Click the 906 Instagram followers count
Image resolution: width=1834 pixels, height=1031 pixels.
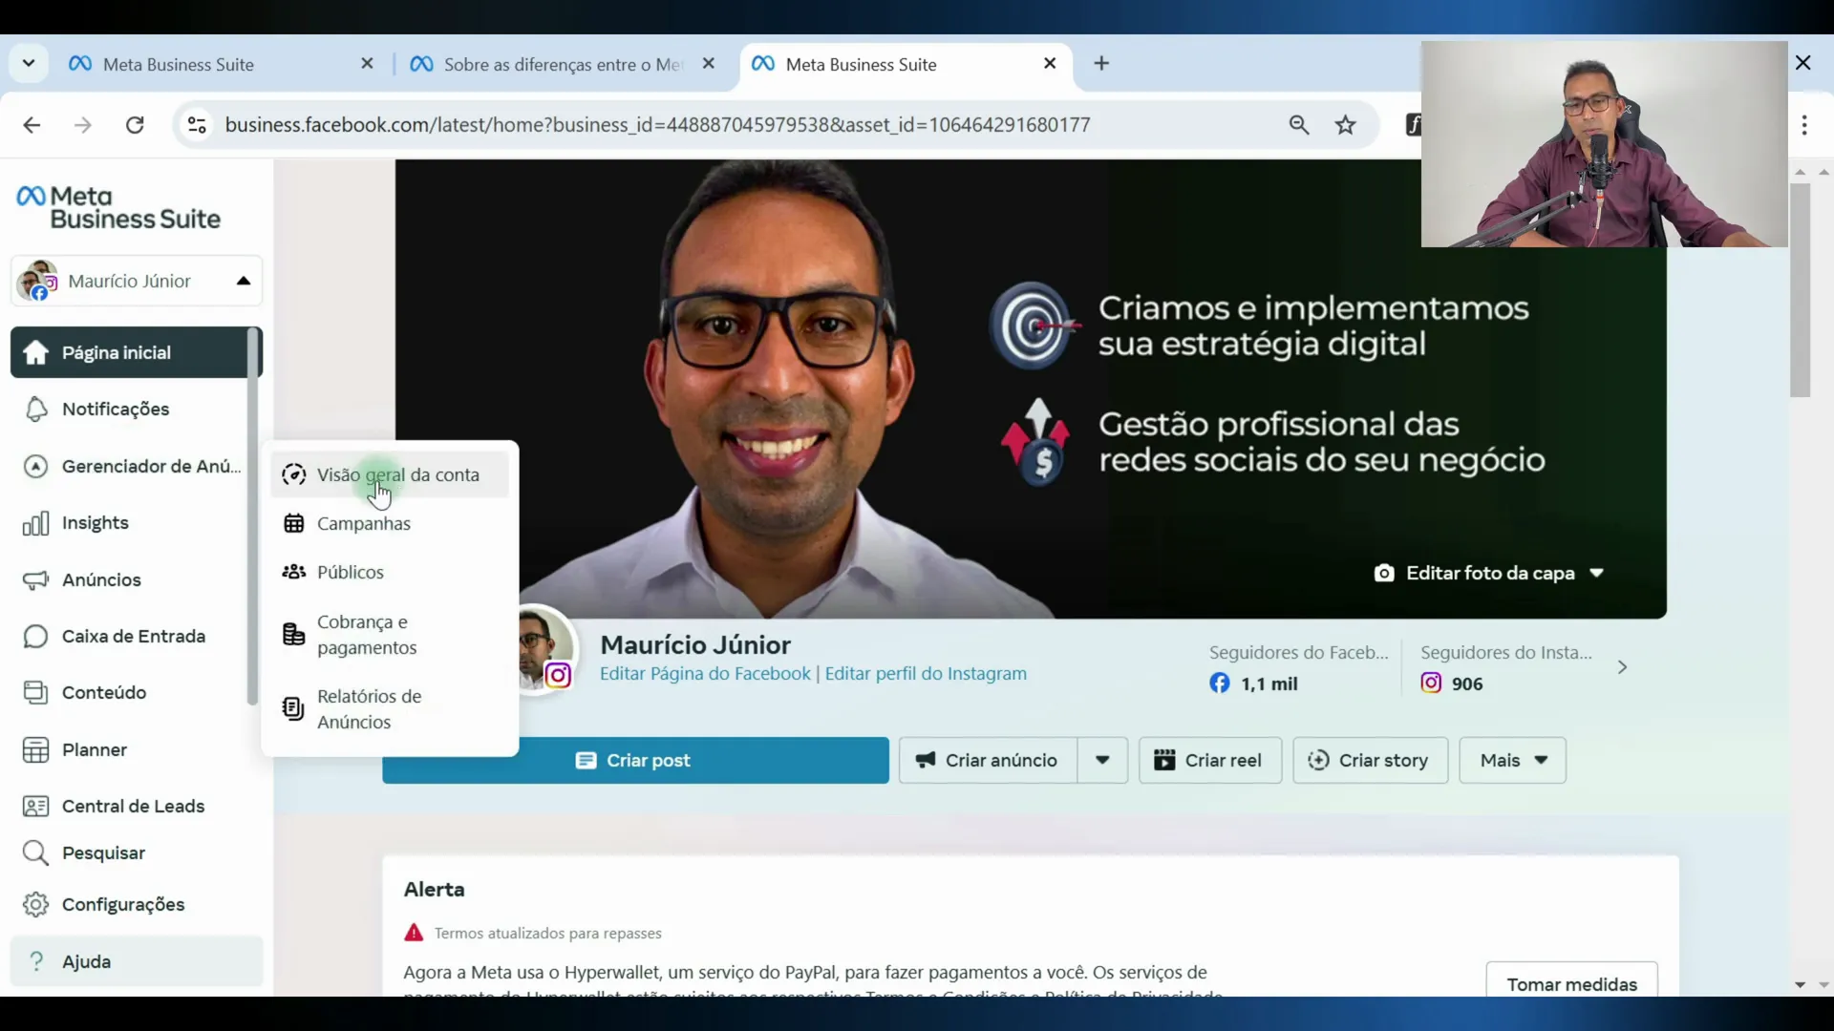[1467, 684]
